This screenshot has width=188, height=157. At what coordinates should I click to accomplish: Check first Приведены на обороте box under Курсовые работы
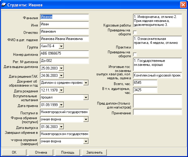click(x=135, y=32)
